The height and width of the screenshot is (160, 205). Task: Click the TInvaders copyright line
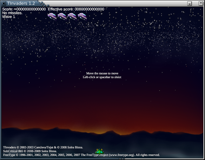click(x=43, y=147)
